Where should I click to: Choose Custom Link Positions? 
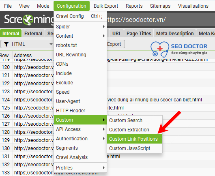pyautogui.click(x=135, y=139)
